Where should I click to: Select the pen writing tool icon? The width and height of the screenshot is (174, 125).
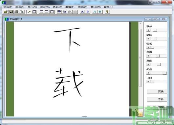[x=29, y=12]
